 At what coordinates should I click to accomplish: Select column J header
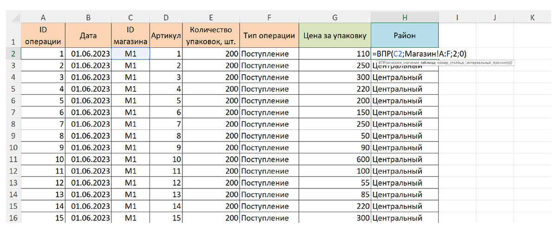pyautogui.click(x=494, y=17)
